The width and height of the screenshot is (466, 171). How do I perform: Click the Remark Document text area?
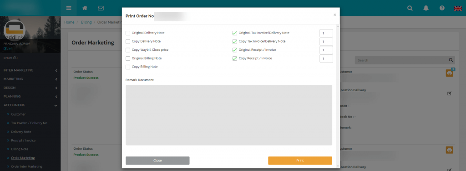[229, 115]
